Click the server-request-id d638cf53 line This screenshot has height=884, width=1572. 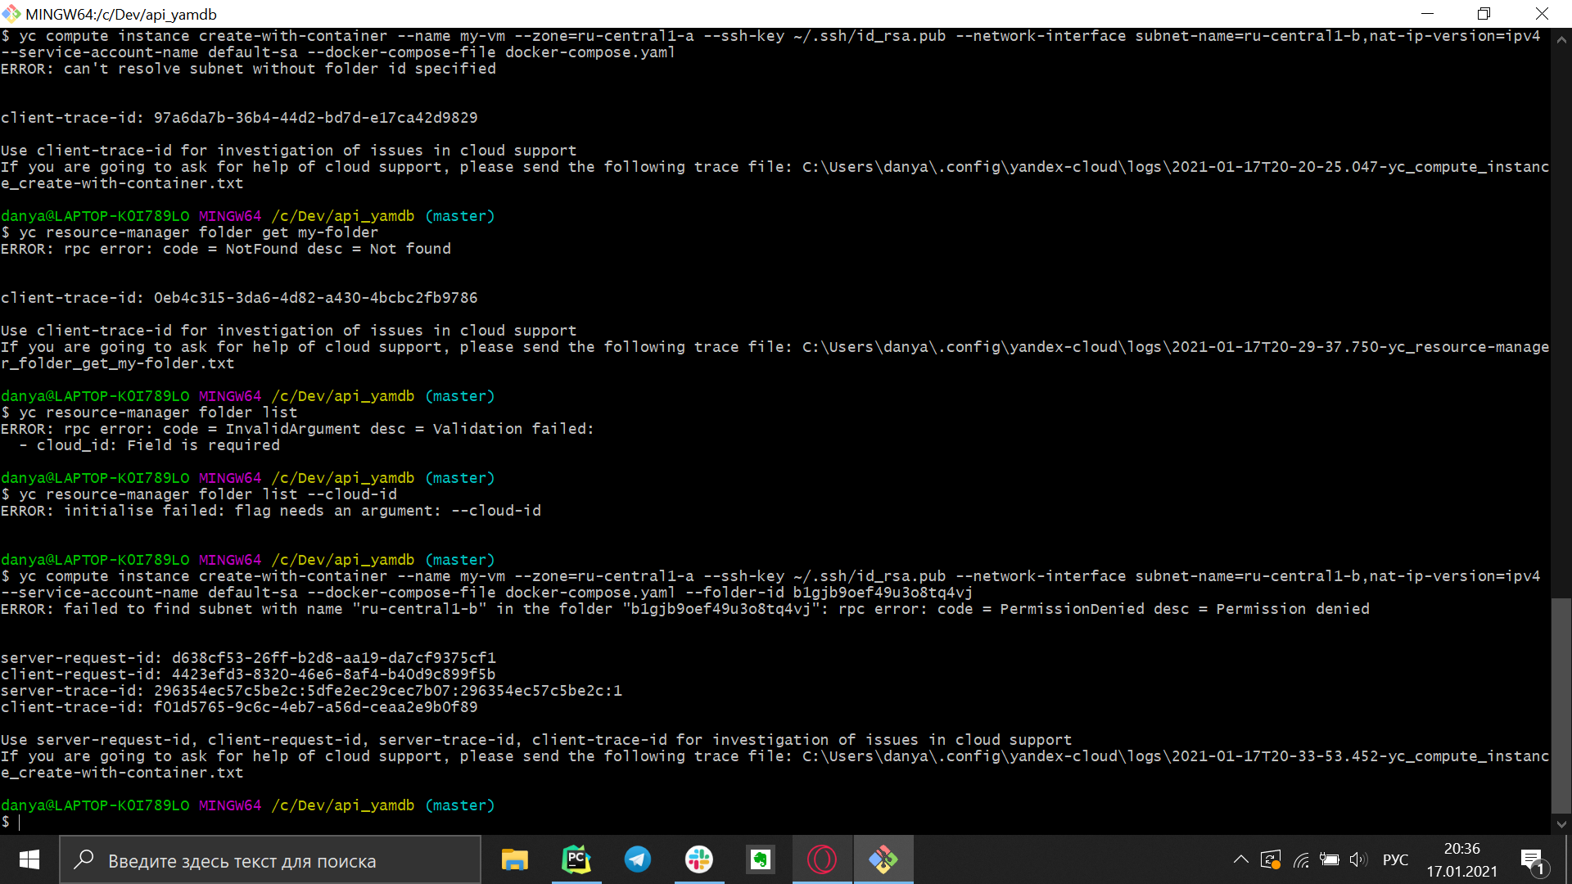[x=248, y=658]
